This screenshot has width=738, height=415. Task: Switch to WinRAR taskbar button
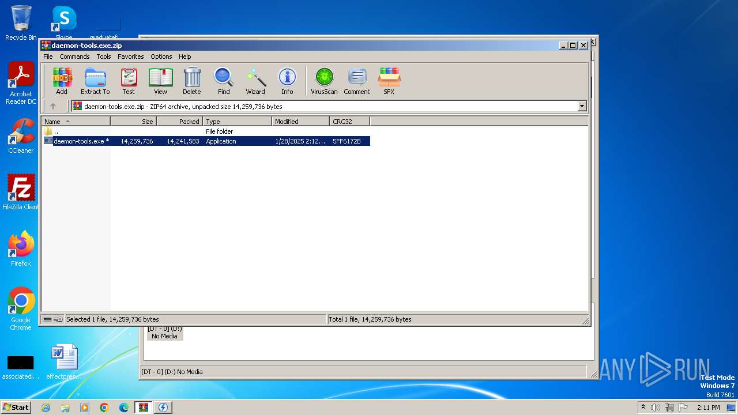144,408
